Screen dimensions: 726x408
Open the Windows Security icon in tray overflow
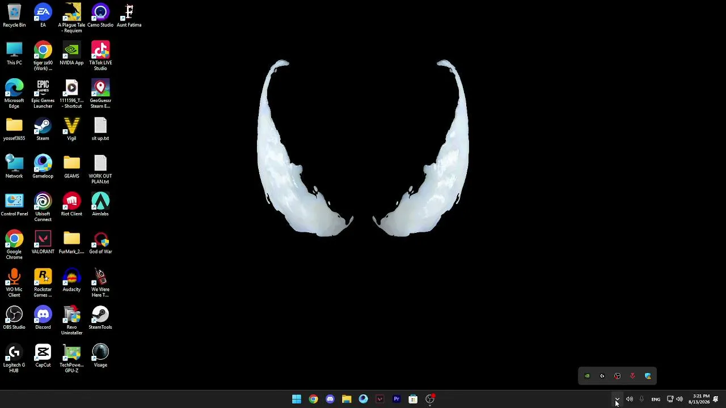pyautogui.click(x=648, y=376)
